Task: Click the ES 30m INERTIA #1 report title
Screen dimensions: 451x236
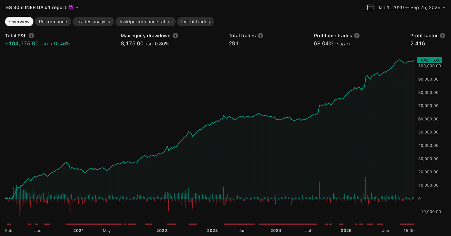Action: tap(36, 7)
